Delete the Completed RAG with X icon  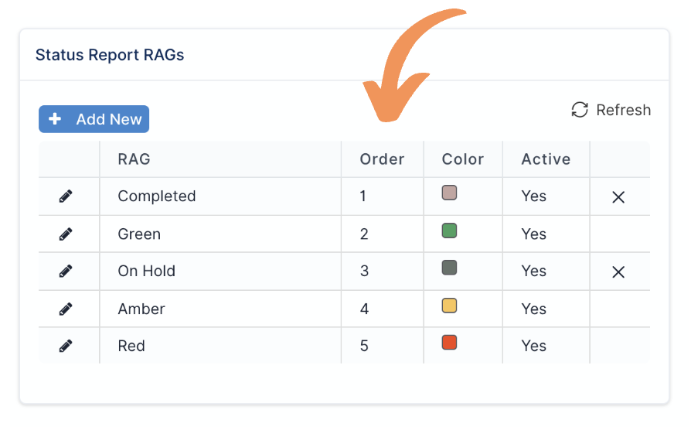click(x=618, y=197)
